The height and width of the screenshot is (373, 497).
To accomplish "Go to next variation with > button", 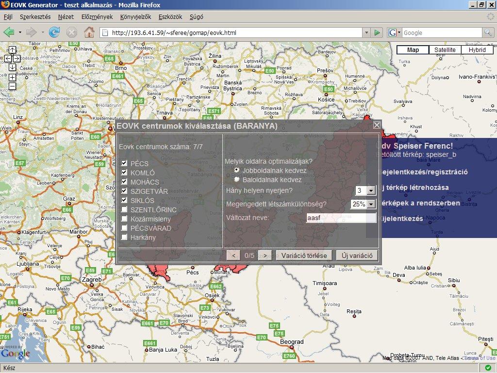I will coord(265,255).
